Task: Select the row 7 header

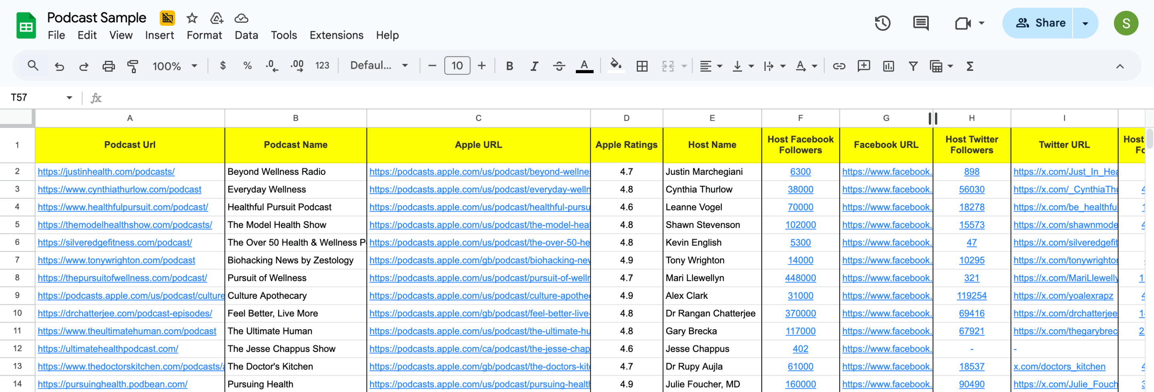Action: pyautogui.click(x=17, y=260)
